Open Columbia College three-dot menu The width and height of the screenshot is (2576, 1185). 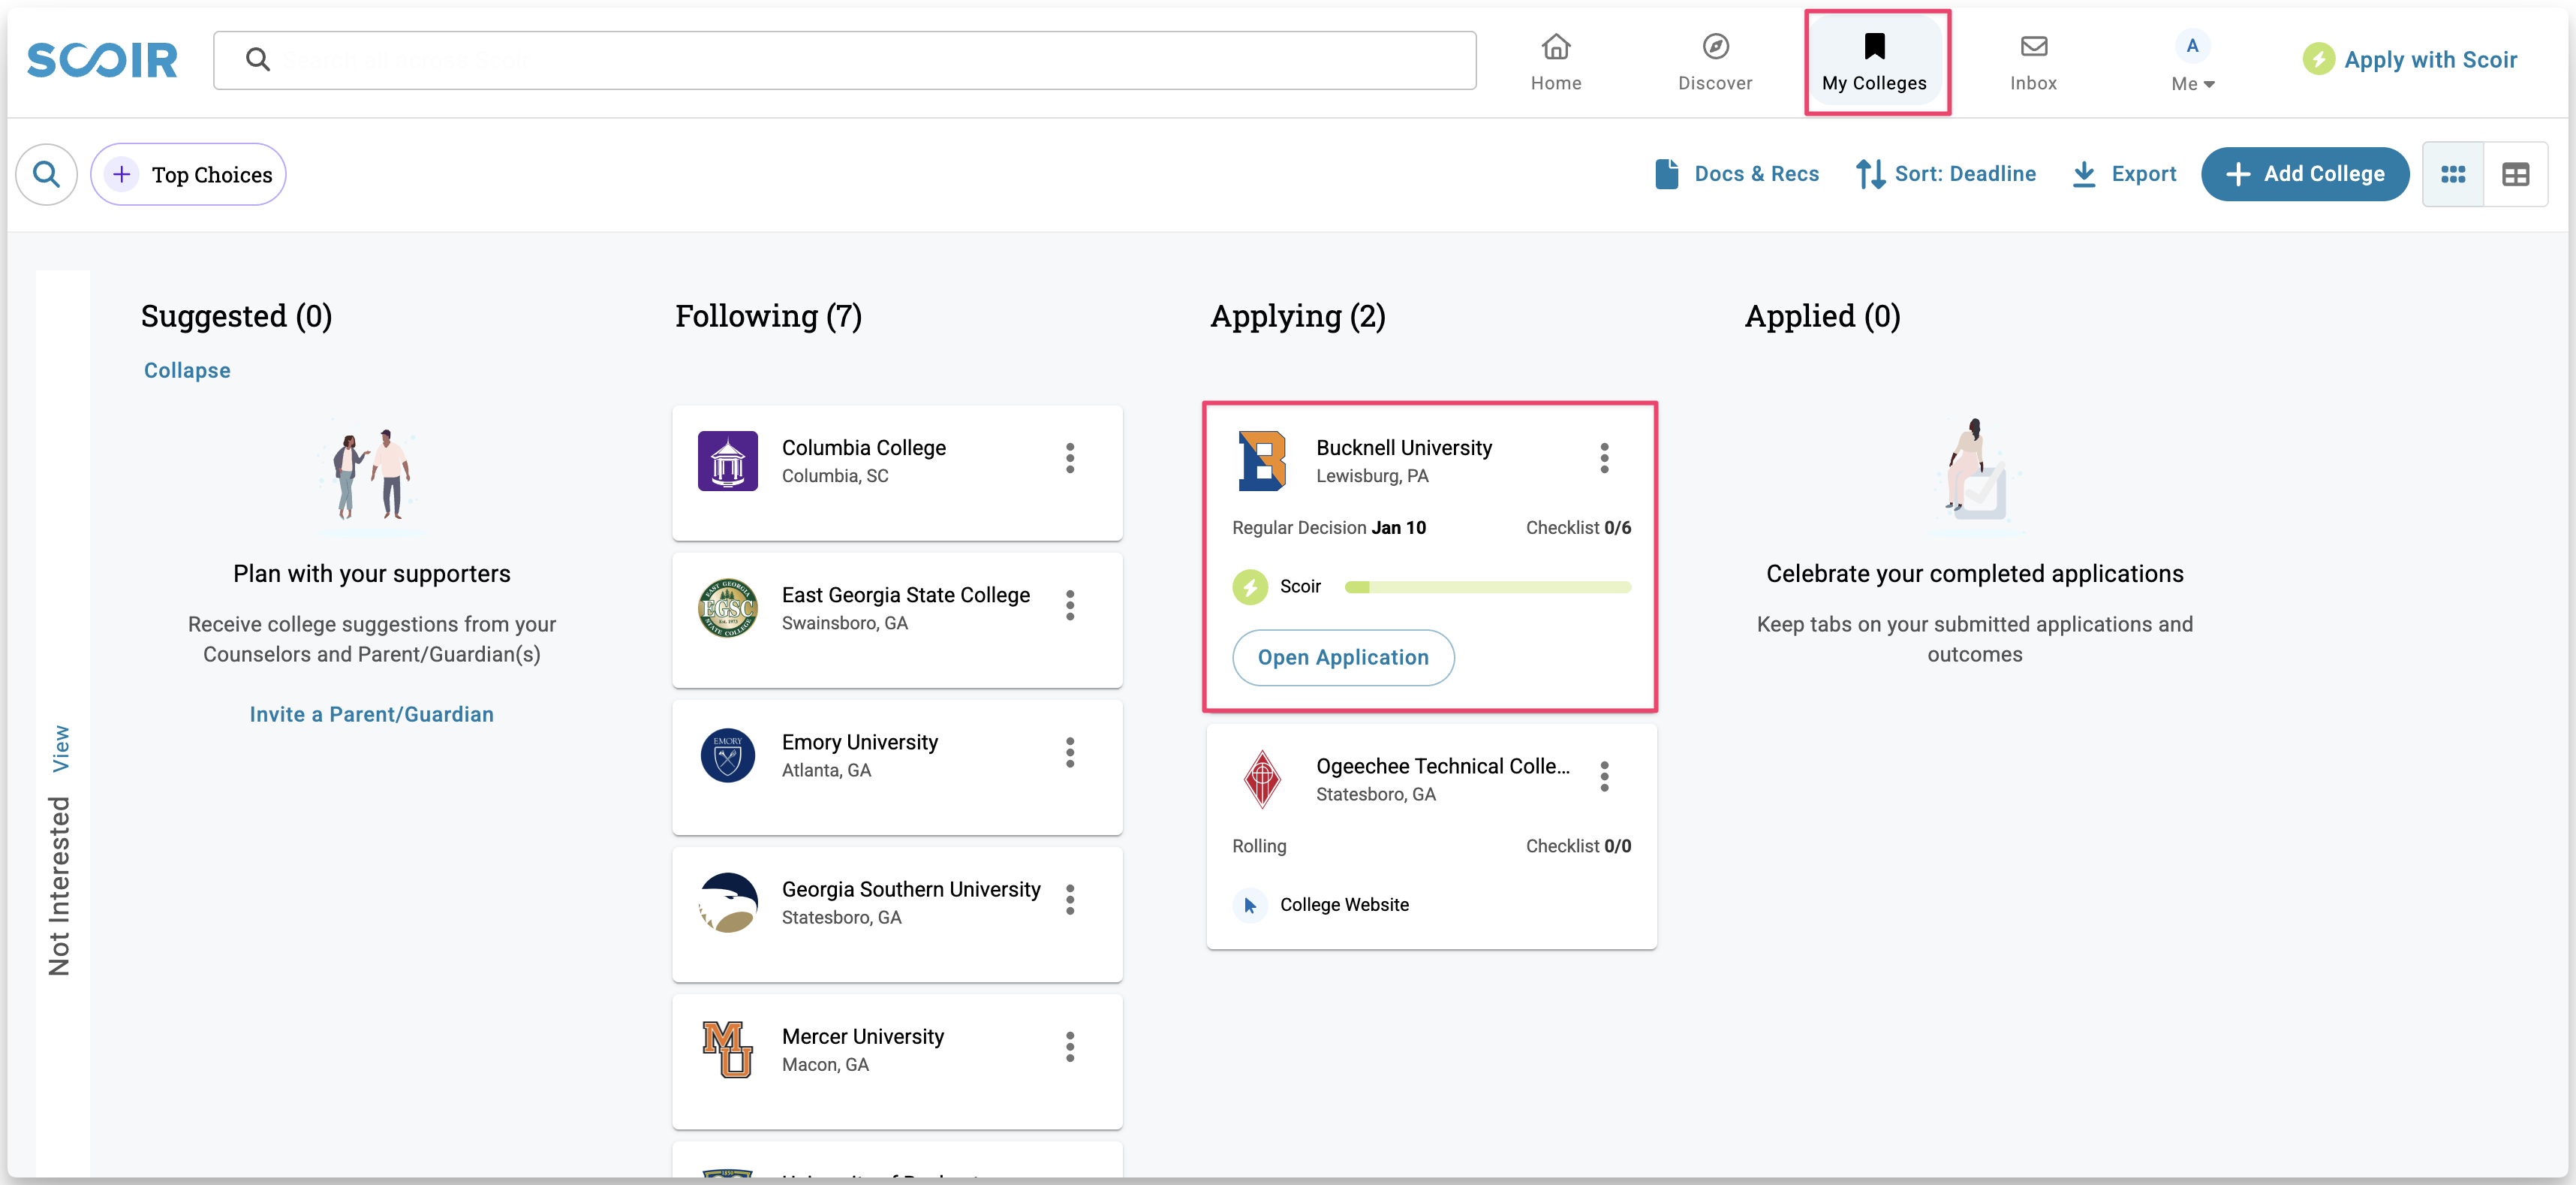pos(1069,458)
